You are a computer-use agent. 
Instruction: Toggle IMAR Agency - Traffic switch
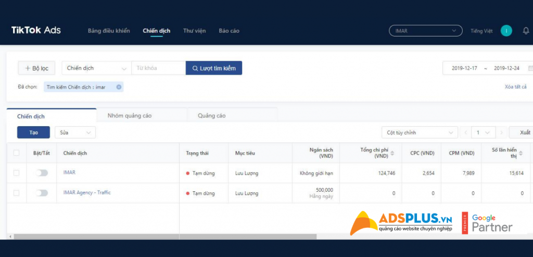coord(42,193)
